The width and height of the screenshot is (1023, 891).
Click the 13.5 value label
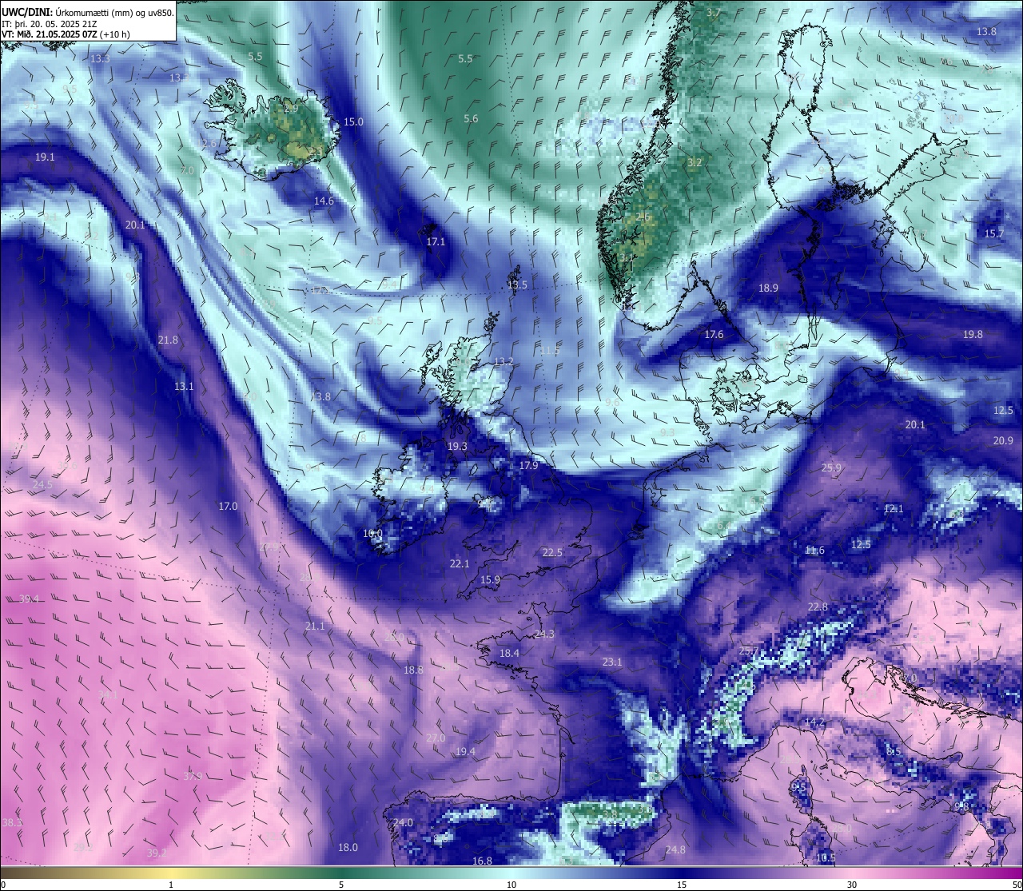coord(517,285)
